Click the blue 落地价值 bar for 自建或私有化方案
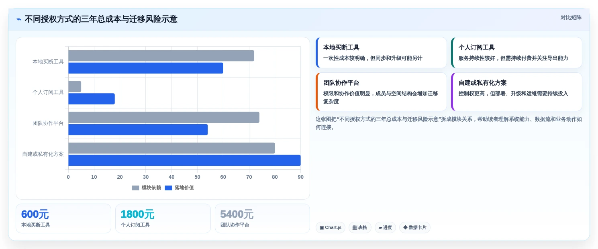The width and height of the screenshot is (598, 249). [184, 160]
